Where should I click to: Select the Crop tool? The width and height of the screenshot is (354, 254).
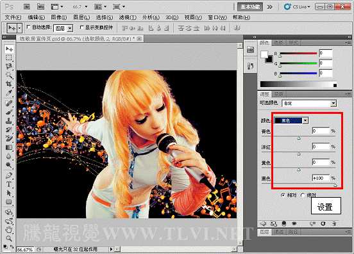coord(9,84)
